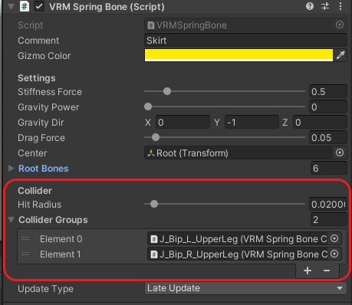The image size is (352, 305).
Task: Open object picker for Center field
Action: (x=340, y=152)
